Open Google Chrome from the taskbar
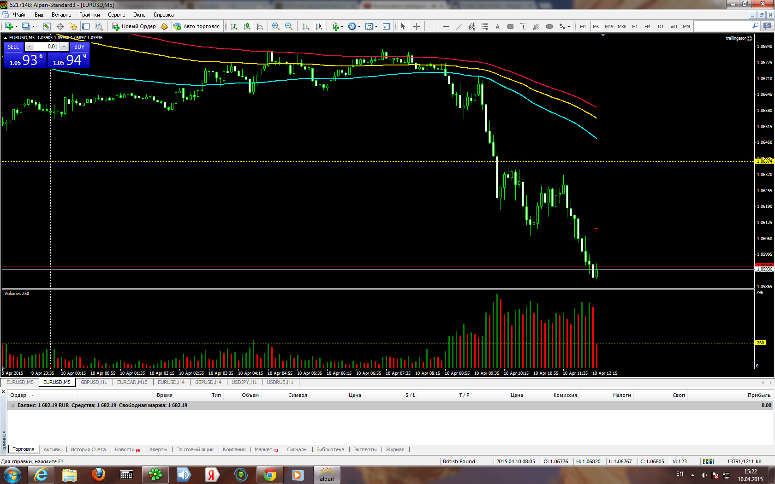 click(x=270, y=475)
